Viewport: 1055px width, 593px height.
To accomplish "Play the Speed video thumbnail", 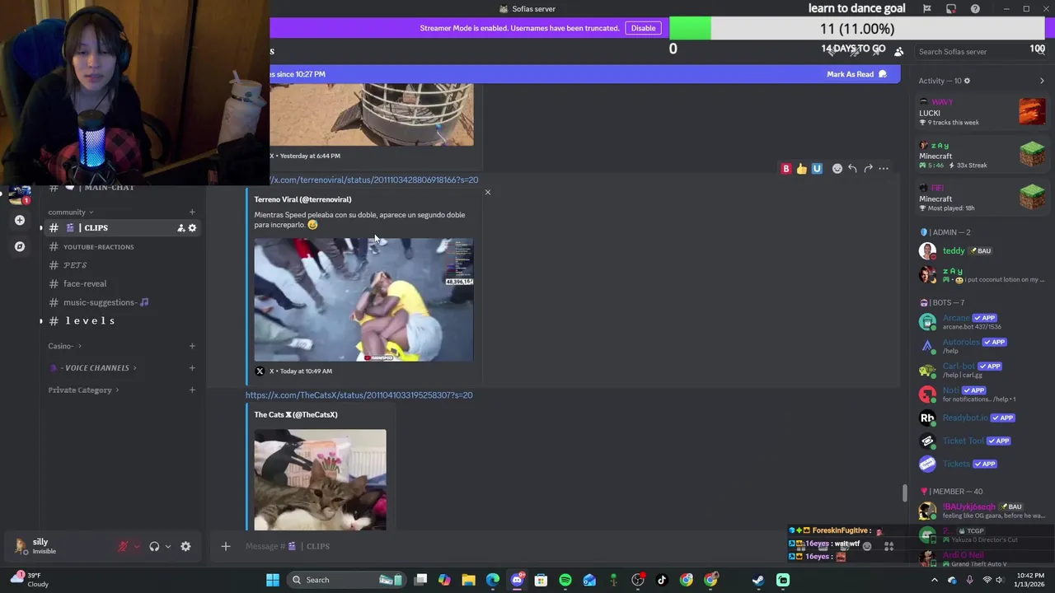I will point(363,300).
